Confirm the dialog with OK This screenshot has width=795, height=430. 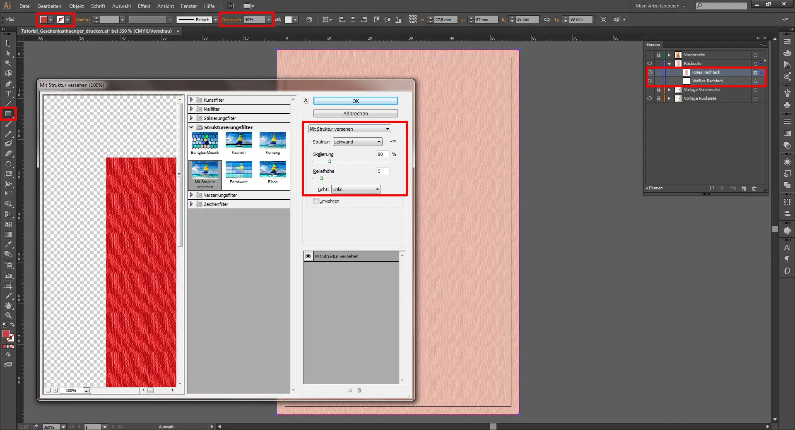pos(355,101)
